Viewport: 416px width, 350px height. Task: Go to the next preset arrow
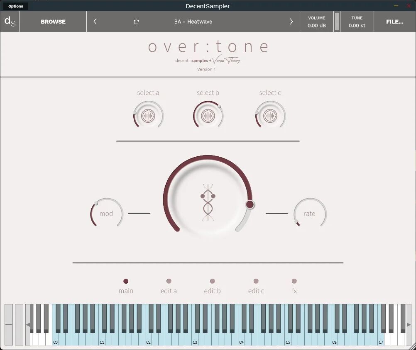pos(291,22)
